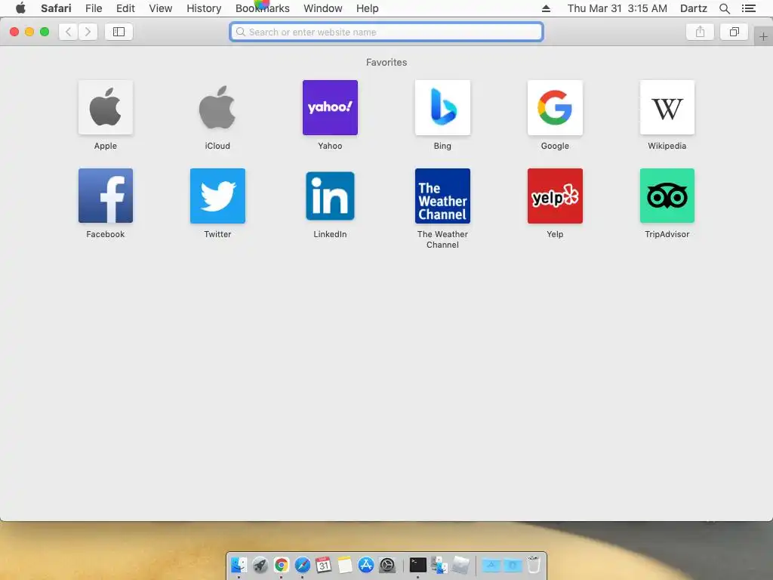The image size is (773, 580).
Task: Open the Google favorite tile
Action: coord(555,107)
